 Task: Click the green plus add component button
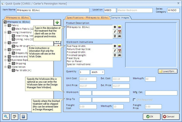[57, 22]
